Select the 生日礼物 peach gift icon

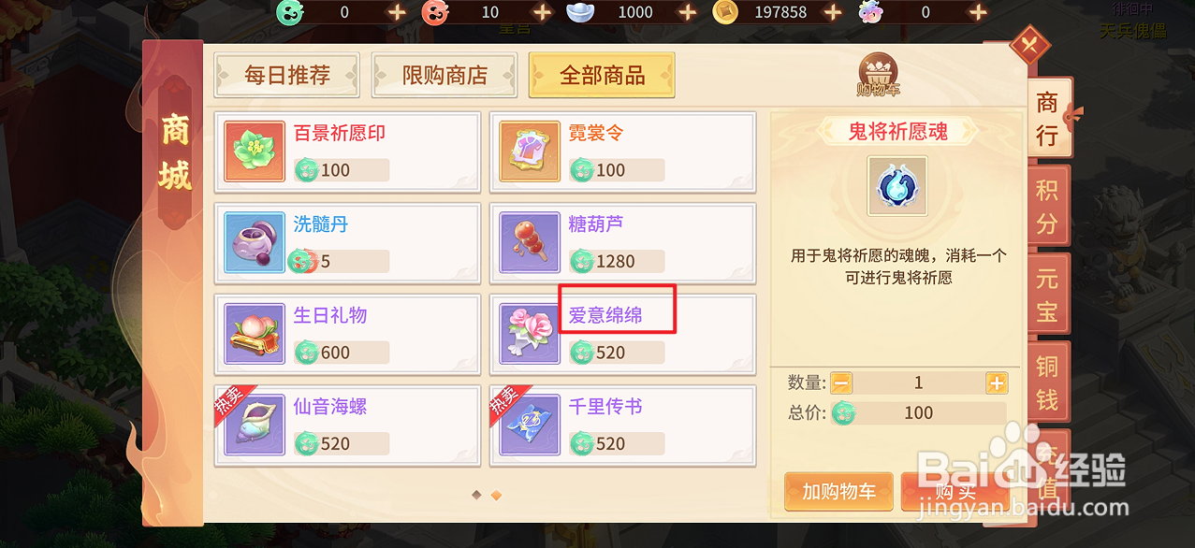coord(255,334)
